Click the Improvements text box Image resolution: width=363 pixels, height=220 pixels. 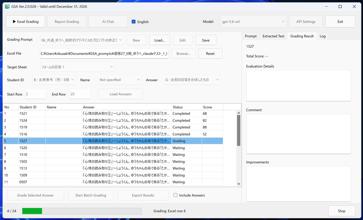point(298,184)
